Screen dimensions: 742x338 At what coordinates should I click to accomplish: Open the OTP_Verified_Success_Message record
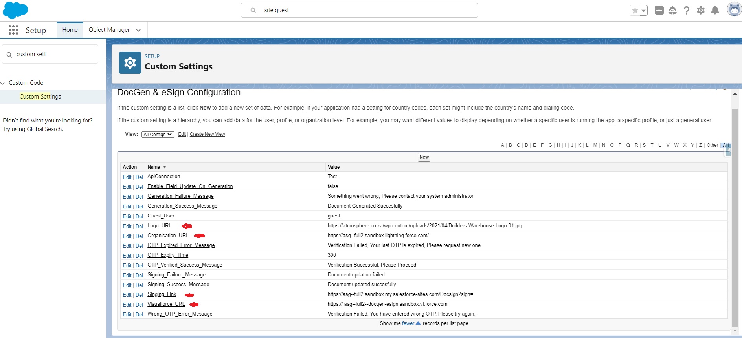coord(185,265)
